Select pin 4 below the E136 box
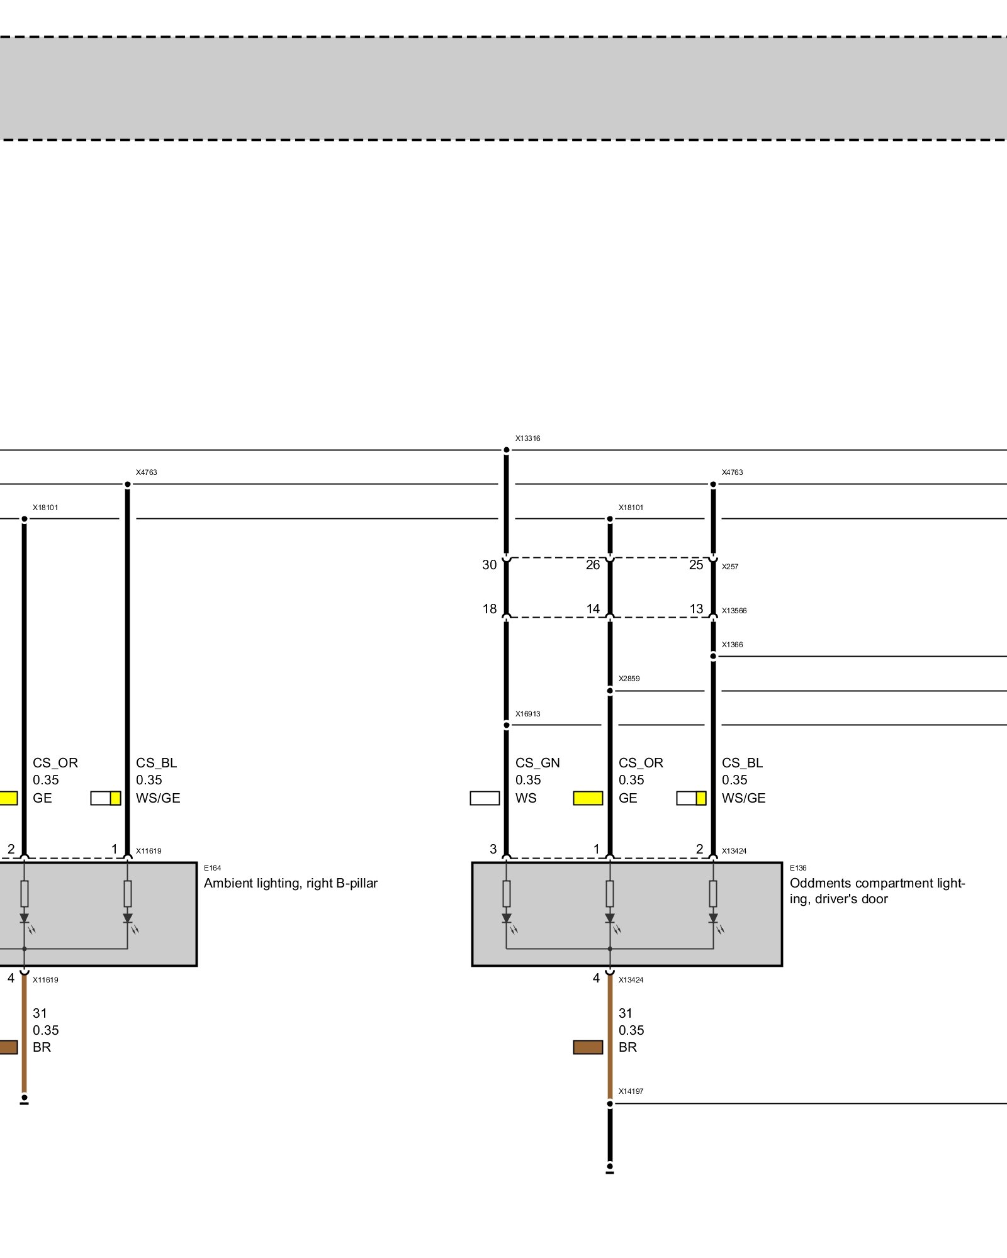 click(x=596, y=978)
